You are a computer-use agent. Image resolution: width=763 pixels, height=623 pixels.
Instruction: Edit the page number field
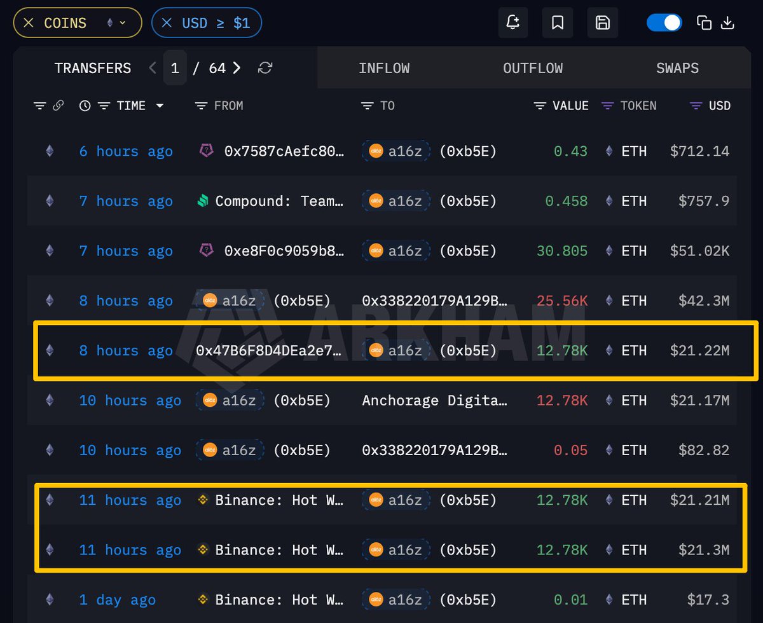click(175, 68)
